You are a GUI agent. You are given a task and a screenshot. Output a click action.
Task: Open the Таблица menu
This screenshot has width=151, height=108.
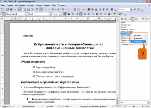tap(39, 5)
